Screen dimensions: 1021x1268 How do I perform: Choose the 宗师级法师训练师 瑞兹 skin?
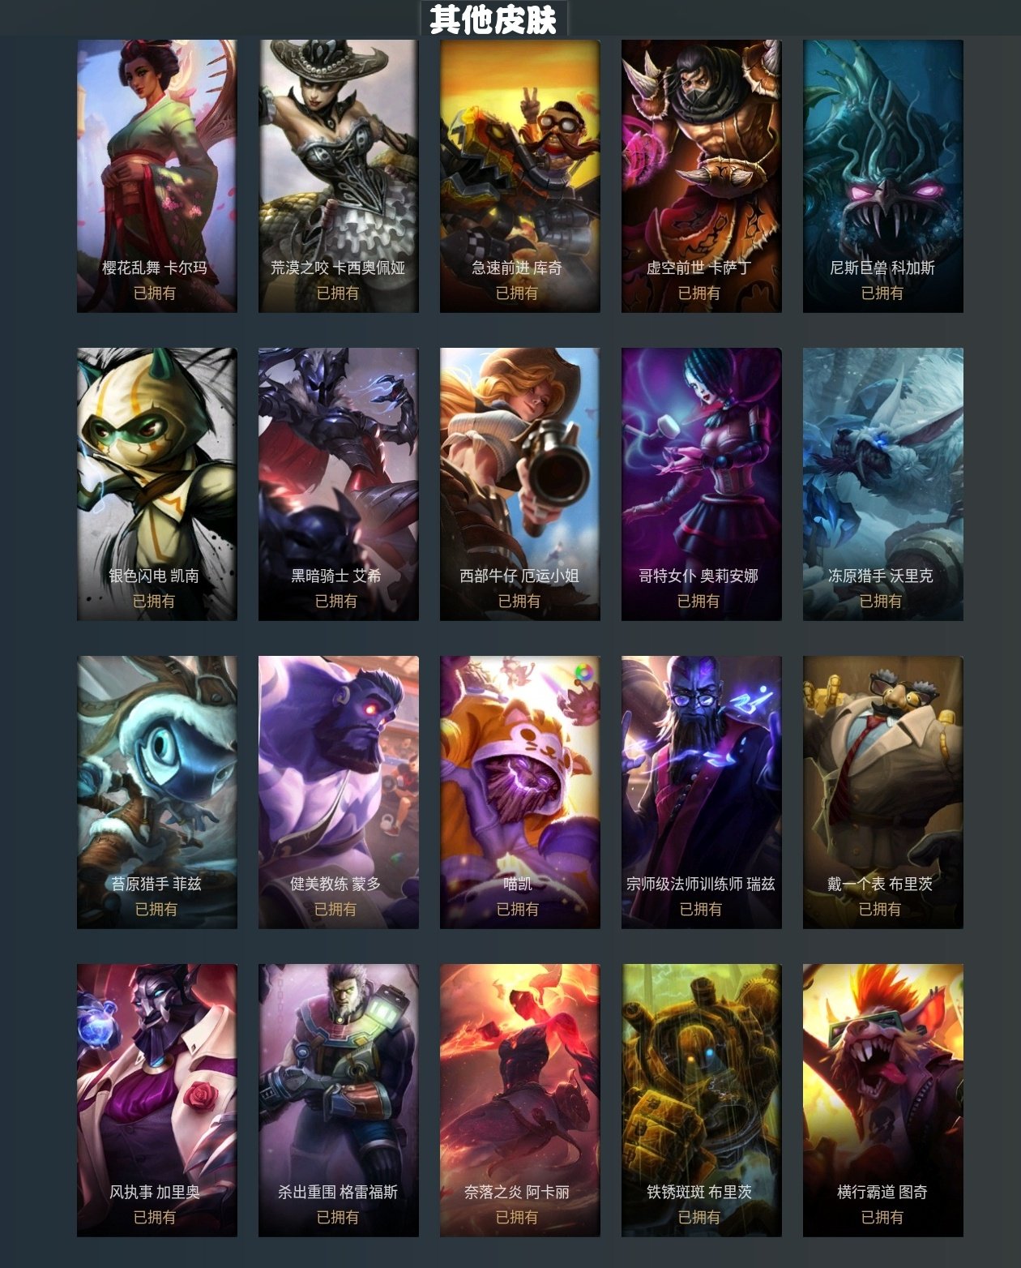pyautogui.click(x=702, y=792)
